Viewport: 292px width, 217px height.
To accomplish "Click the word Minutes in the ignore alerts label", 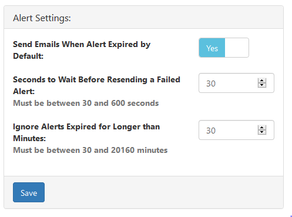I will pos(29,138).
